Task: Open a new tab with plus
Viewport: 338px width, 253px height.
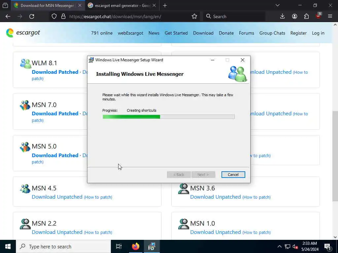Action: [x=165, y=6]
